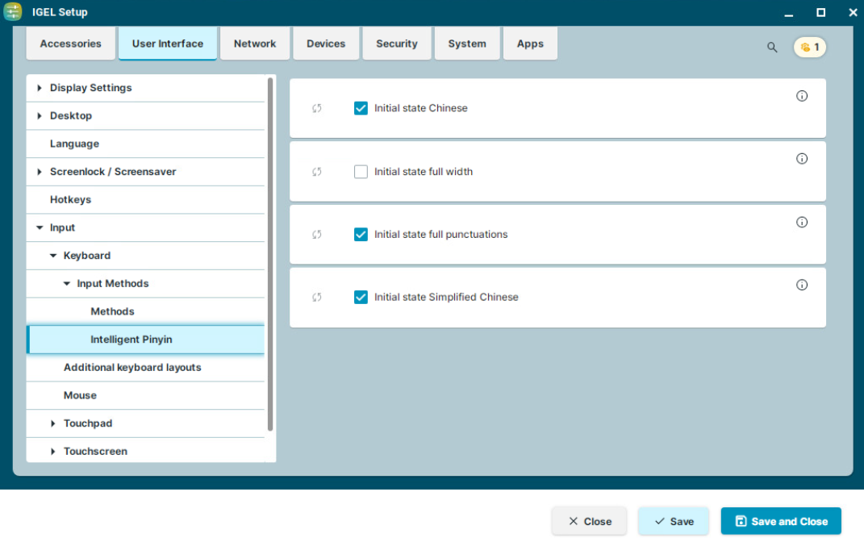
Task: Open info for Initial state full punctuations
Action: tap(802, 223)
